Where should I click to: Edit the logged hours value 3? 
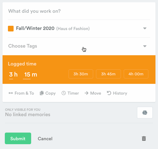tap(11, 74)
